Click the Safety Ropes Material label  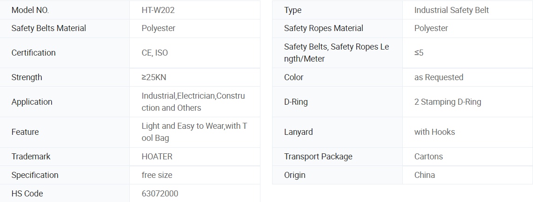point(324,28)
